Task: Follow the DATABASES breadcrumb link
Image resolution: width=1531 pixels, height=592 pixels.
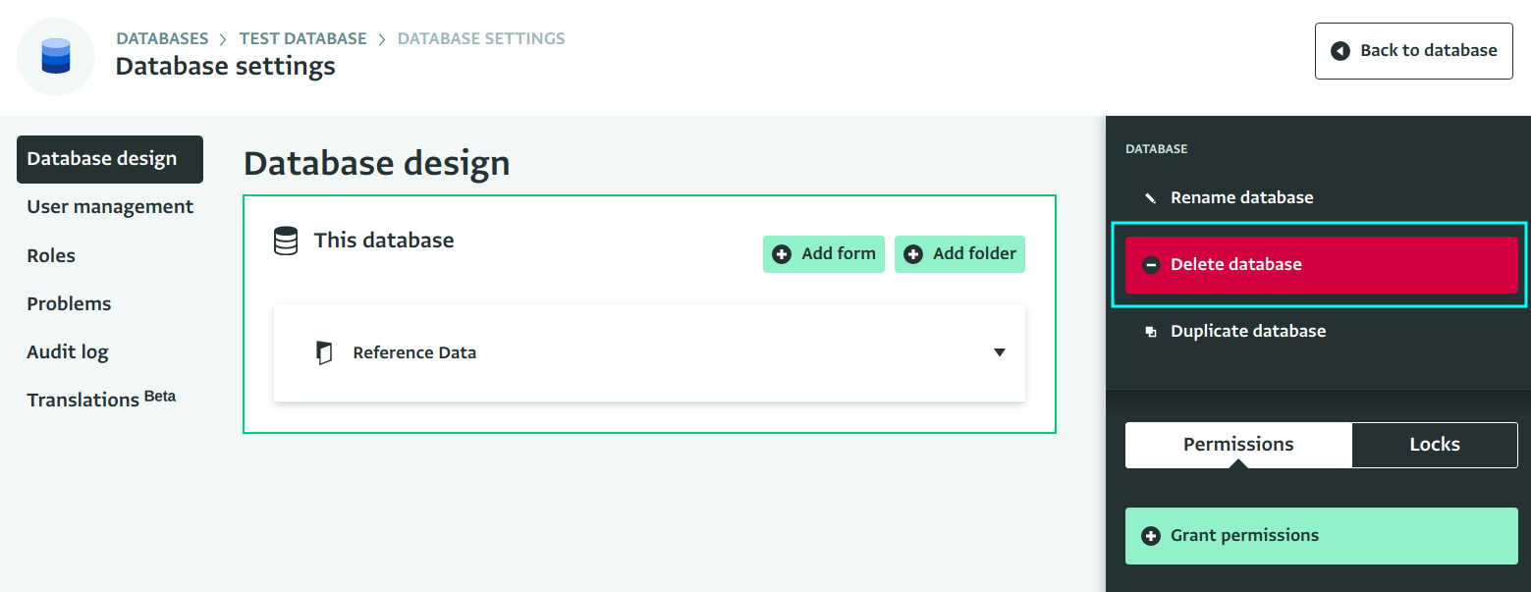Action: click(x=162, y=39)
